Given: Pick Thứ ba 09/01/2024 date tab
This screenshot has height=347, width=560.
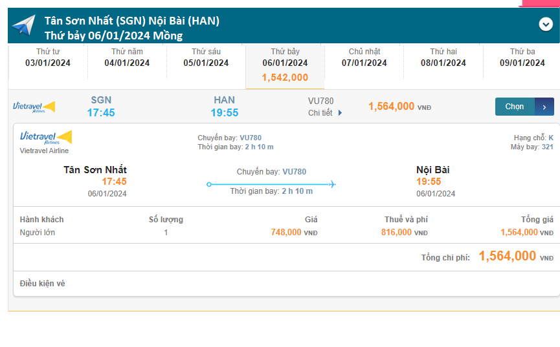Looking at the screenshot, I should (522, 58).
